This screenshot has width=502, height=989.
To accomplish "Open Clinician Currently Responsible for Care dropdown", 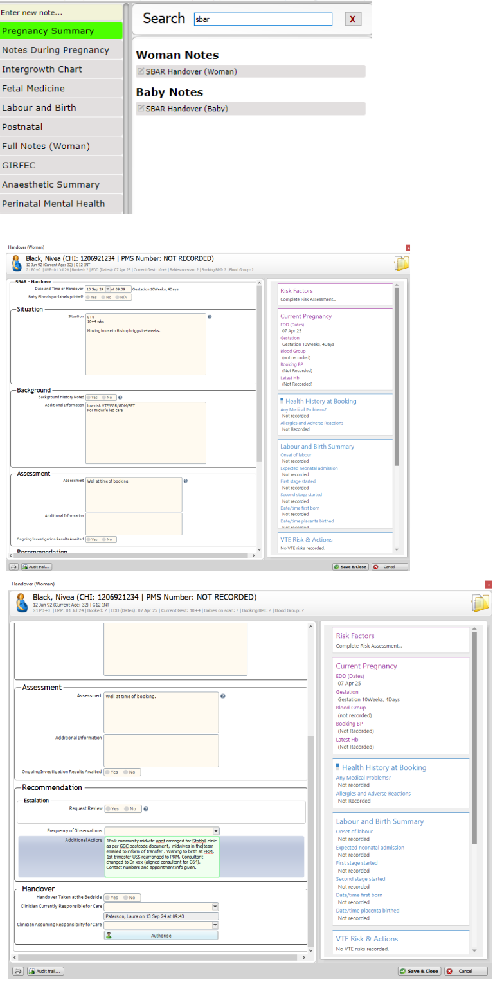I will (x=215, y=907).
